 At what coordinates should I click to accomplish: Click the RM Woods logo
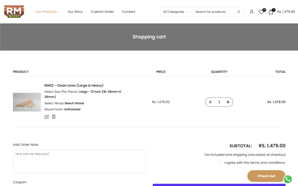(x=14, y=12)
